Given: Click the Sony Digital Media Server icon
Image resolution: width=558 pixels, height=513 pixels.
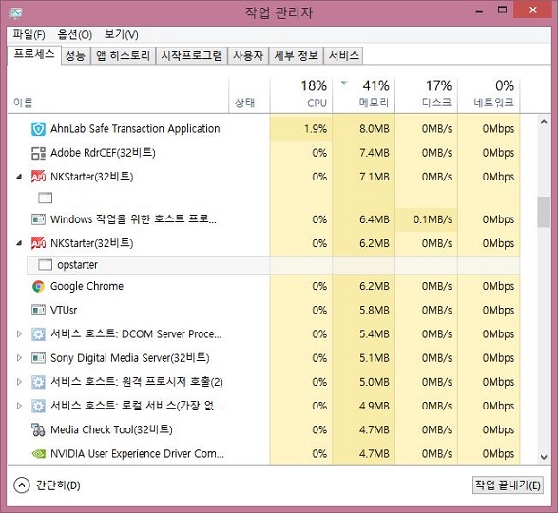Looking at the screenshot, I should (x=38, y=357).
